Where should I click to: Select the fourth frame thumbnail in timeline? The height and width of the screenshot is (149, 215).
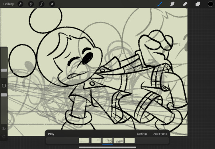pyautogui.click(x=119, y=141)
